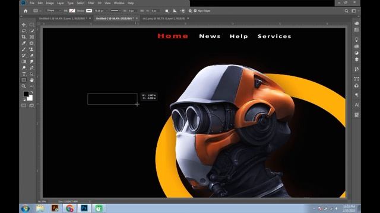The width and height of the screenshot is (380, 213).
Task: Open the Rectangle tool preset picker
Action: click(x=37, y=11)
